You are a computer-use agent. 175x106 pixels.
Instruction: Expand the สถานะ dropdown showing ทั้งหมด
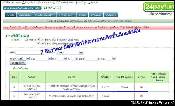tap(69, 53)
